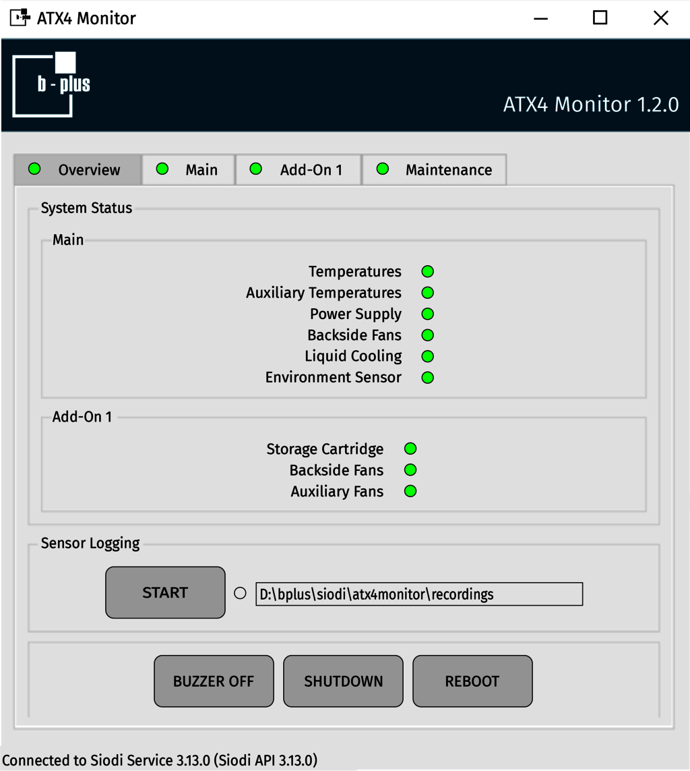Click the Power Supply label
Viewport: 690px width, 771px height.
356,314
